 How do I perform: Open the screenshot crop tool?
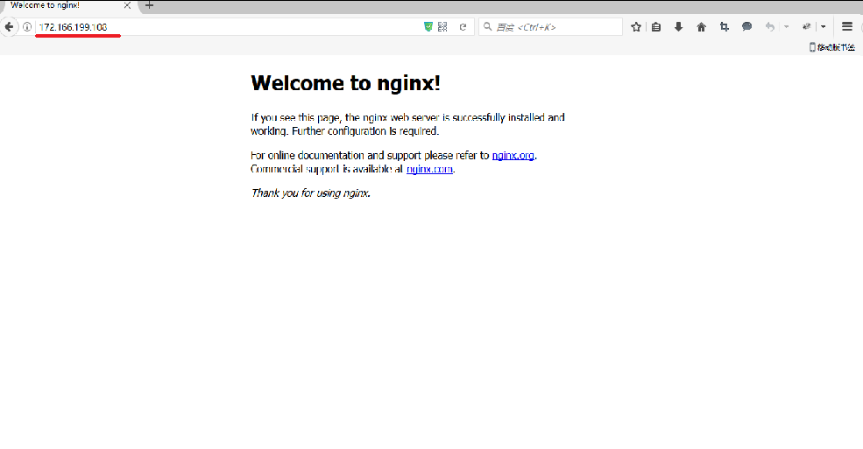725,26
